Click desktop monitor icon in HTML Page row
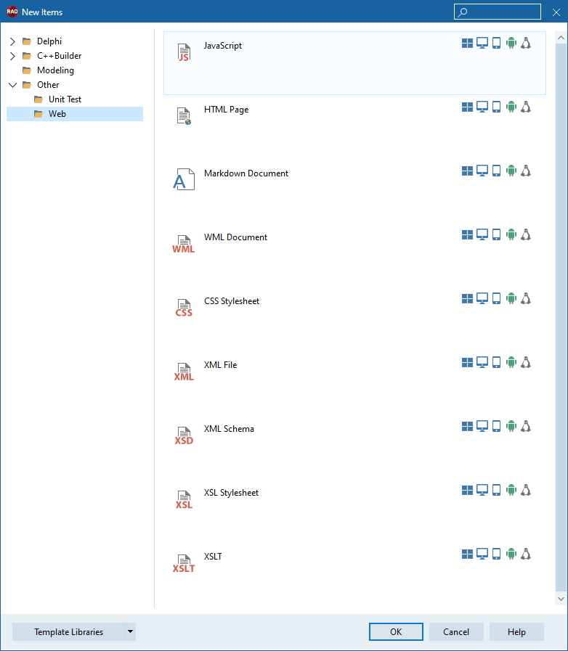568x651 pixels. tap(482, 107)
